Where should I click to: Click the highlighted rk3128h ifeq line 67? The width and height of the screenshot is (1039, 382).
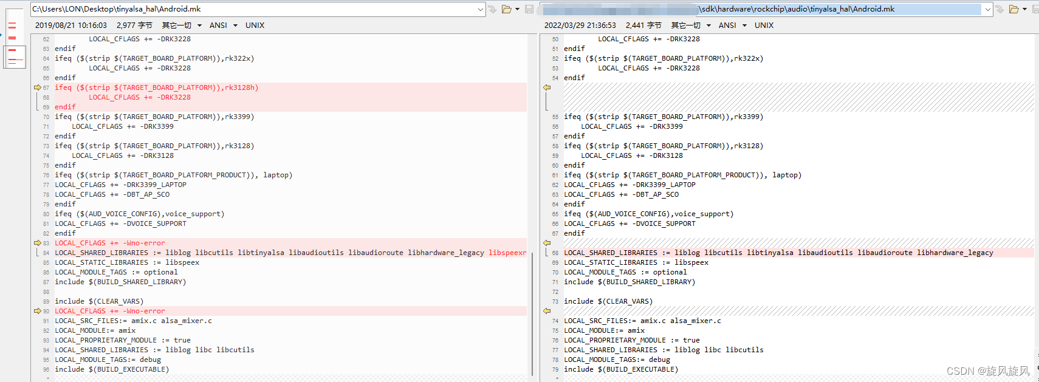[x=156, y=87]
